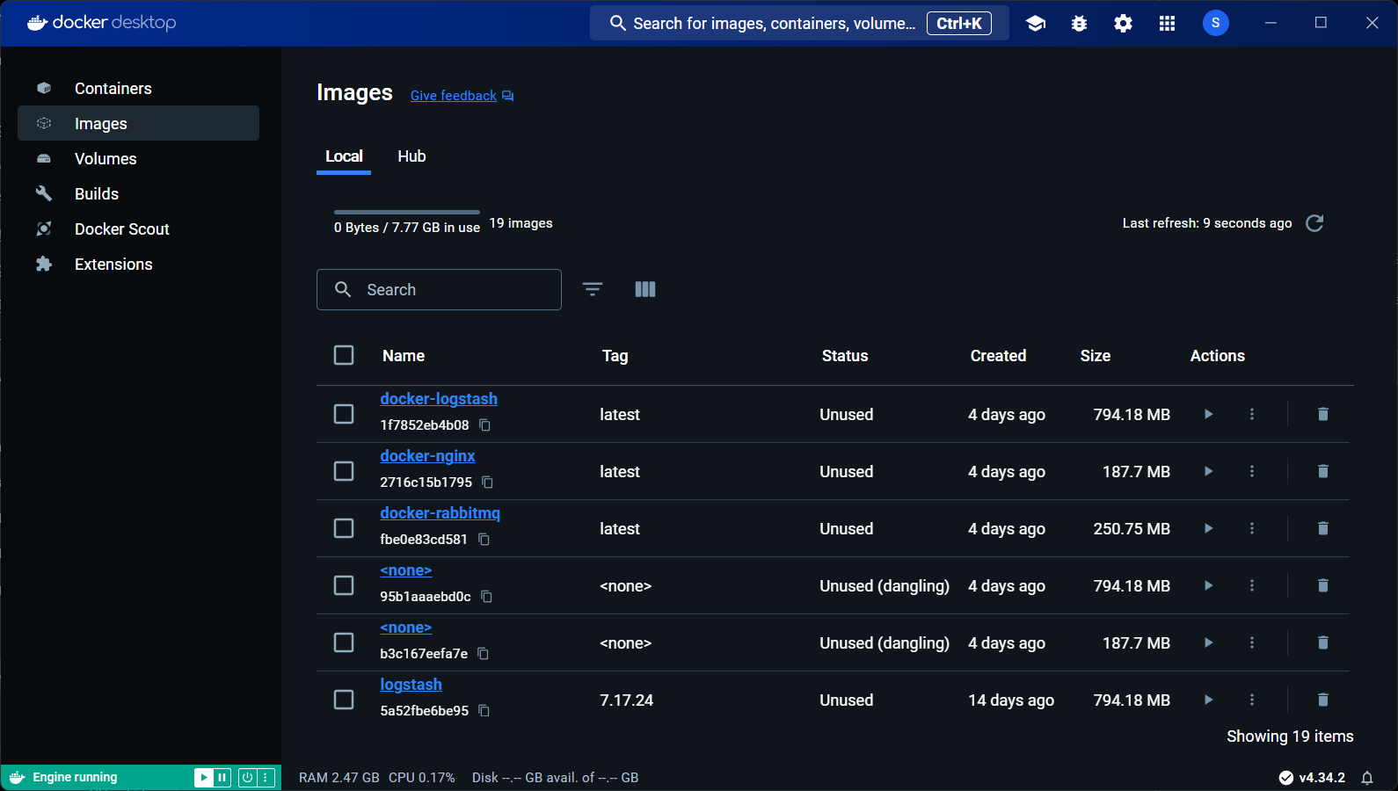Select the Local tab
The height and width of the screenshot is (791, 1398).
point(344,156)
